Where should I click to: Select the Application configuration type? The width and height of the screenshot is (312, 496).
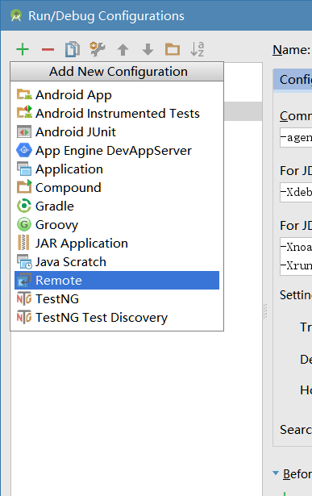117,169
